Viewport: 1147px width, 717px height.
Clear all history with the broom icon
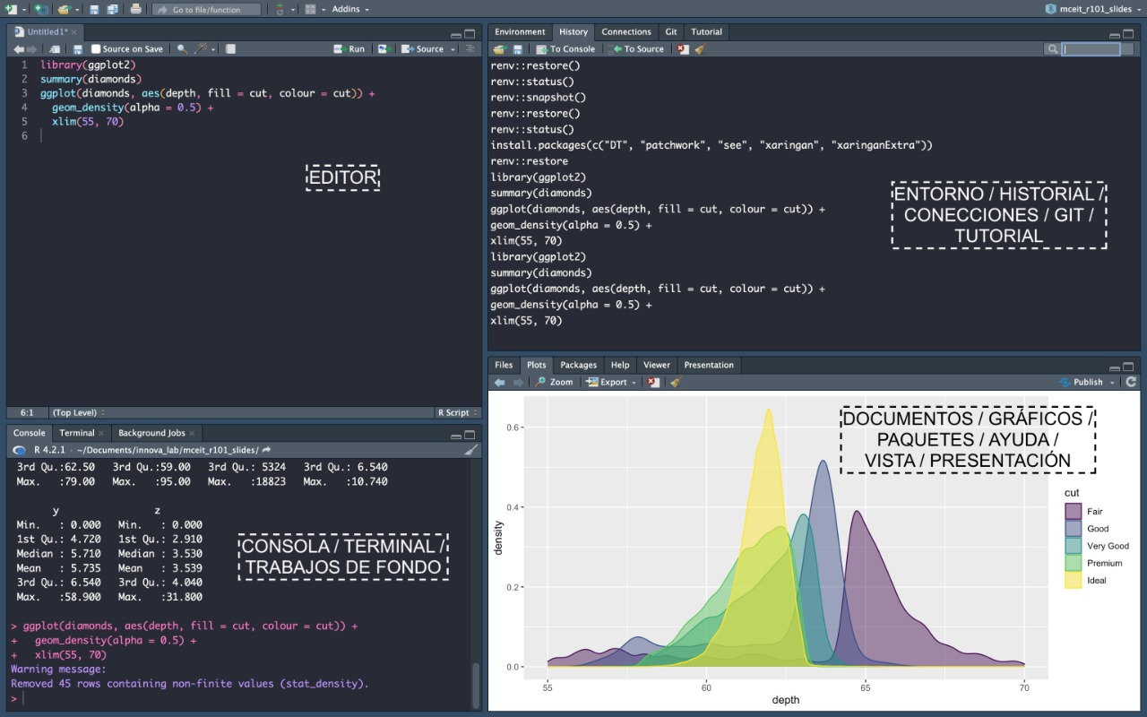point(699,49)
